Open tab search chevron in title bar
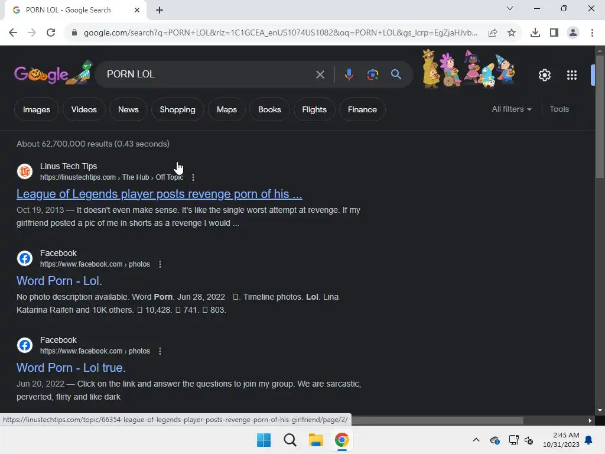This screenshot has height=454, width=605. tap(510, 8)
